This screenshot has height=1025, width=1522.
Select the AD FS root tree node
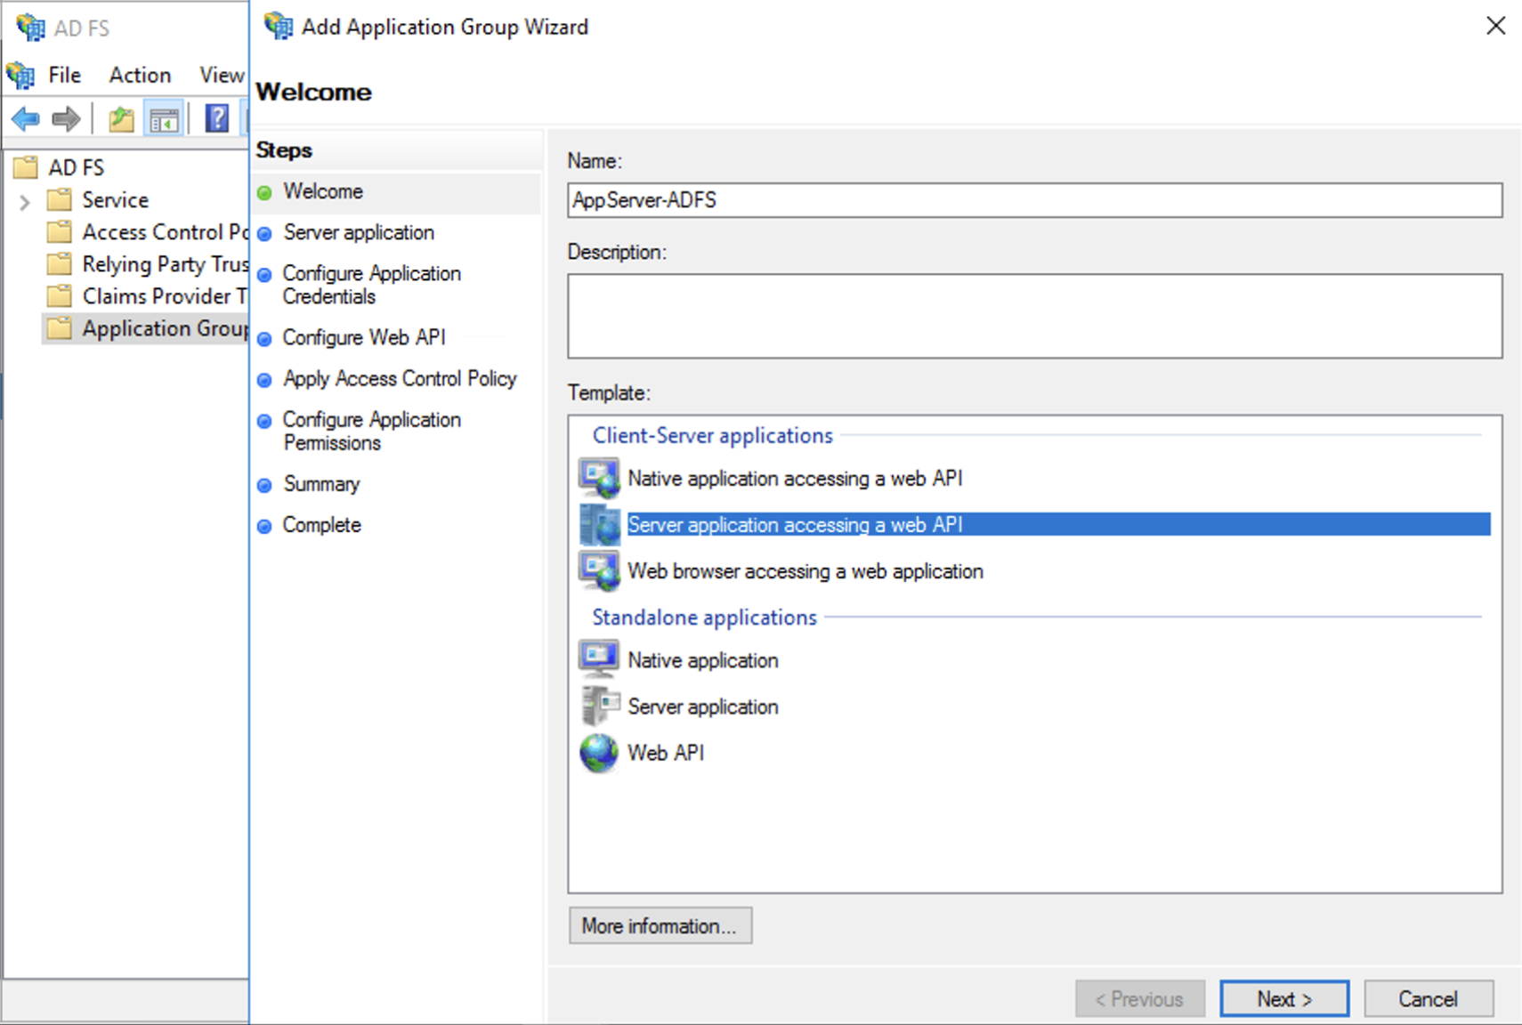pos(76,167)
